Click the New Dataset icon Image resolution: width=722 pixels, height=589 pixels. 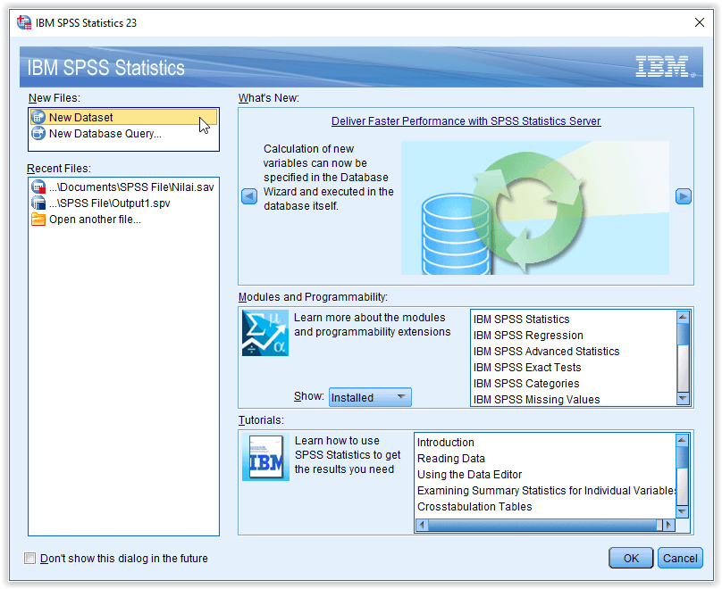[x=38, y=117]
